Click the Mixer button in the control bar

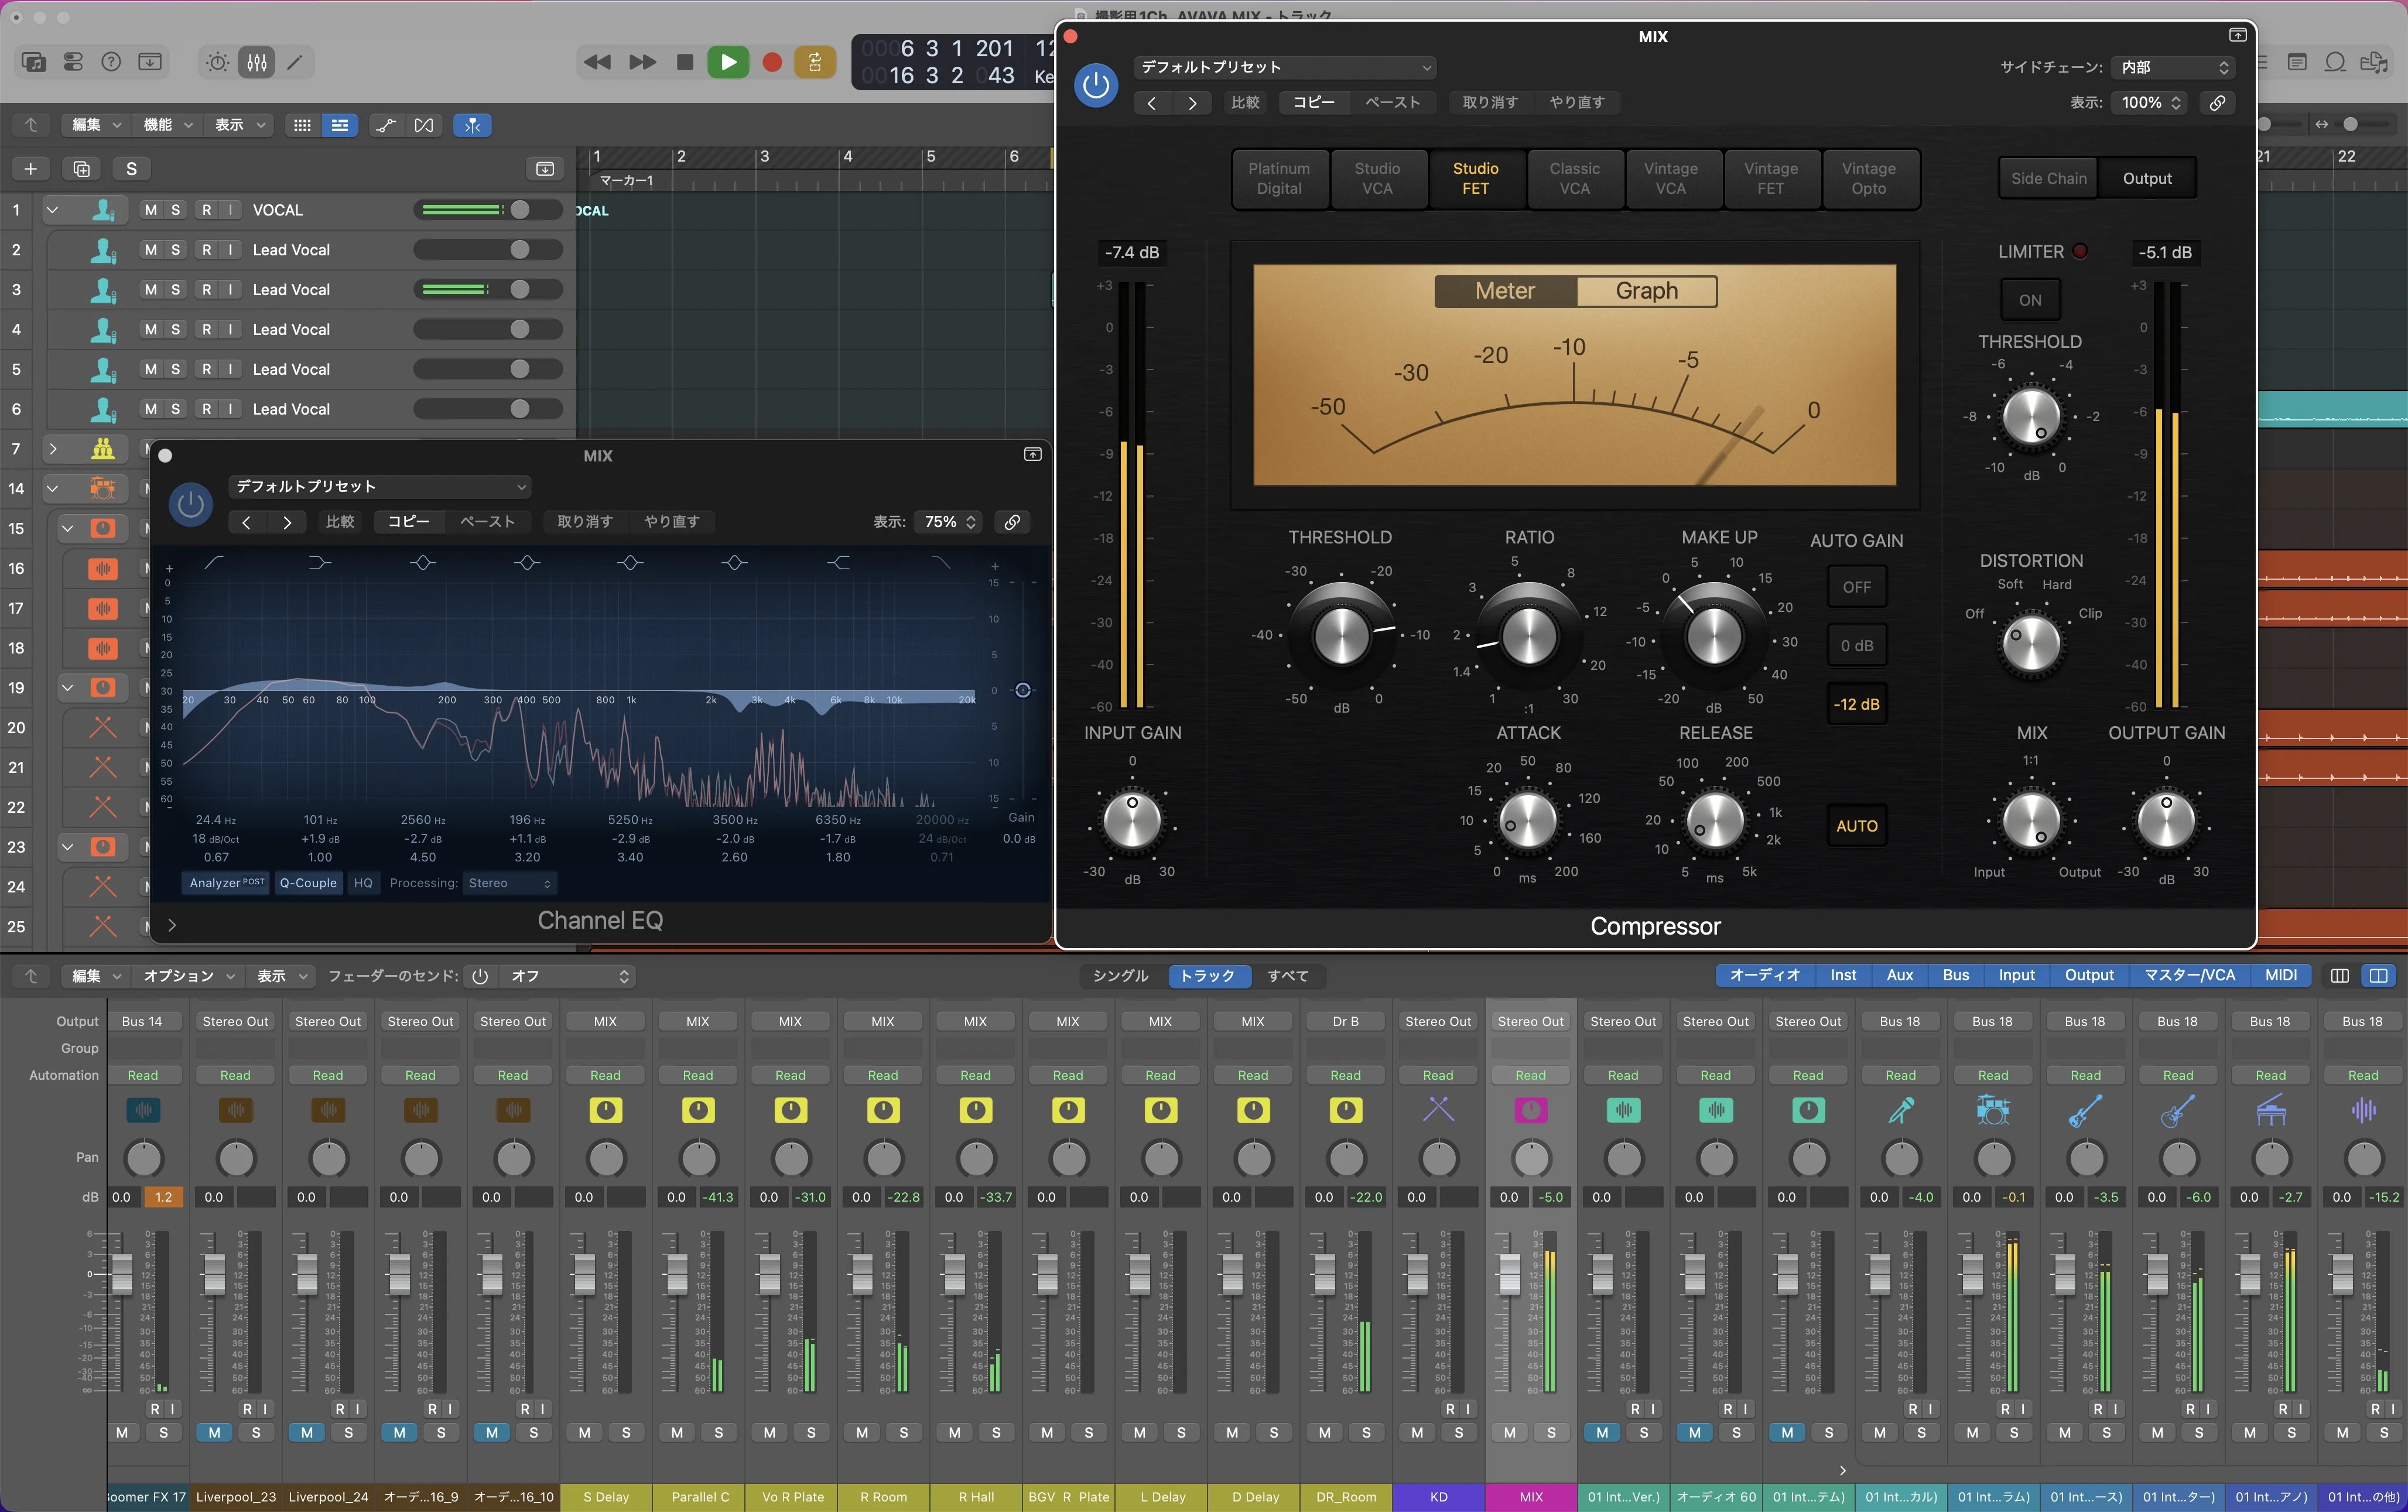(x=257, y=62)
